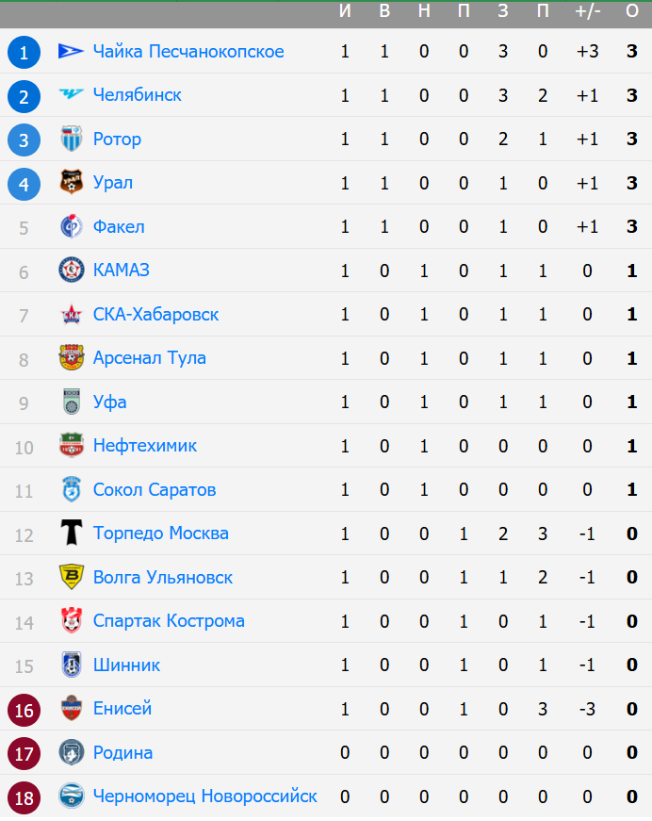Open the Арсенал Тула team link
The image size is (652, 821).
coord(150,358)
